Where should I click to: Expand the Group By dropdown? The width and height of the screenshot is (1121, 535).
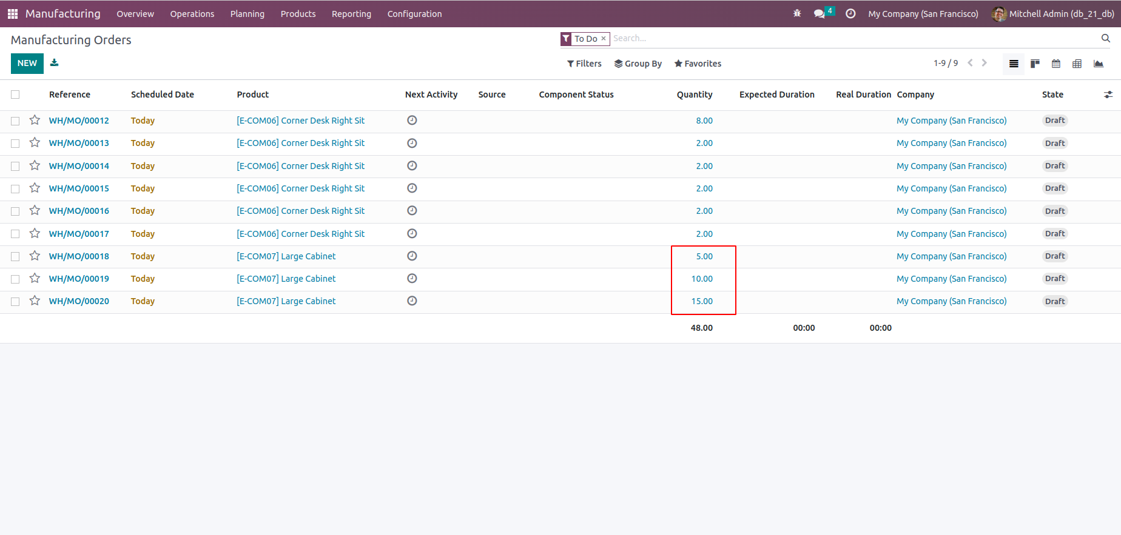coord(638,64)
